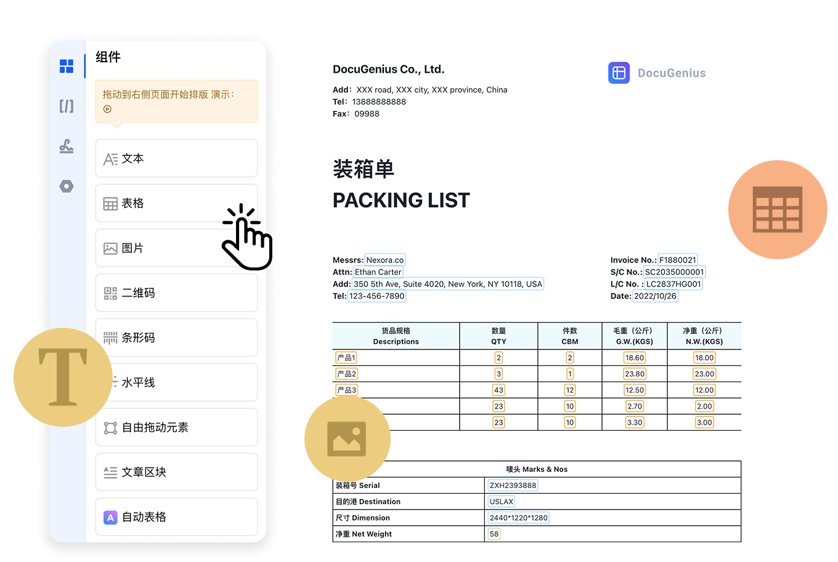Click the 43 quantity cell
Viewport: 838px width, 562px height.
(498, 390)
